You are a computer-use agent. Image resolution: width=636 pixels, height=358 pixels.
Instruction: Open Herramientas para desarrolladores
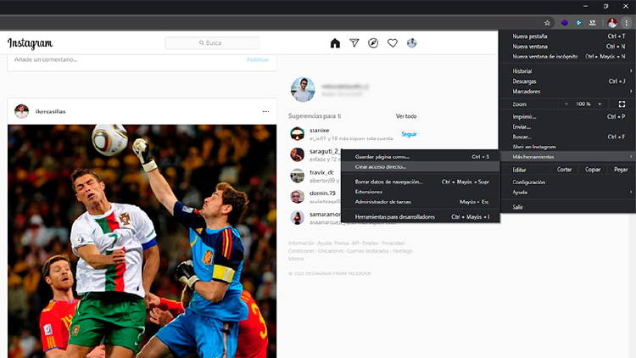(421, 216)
